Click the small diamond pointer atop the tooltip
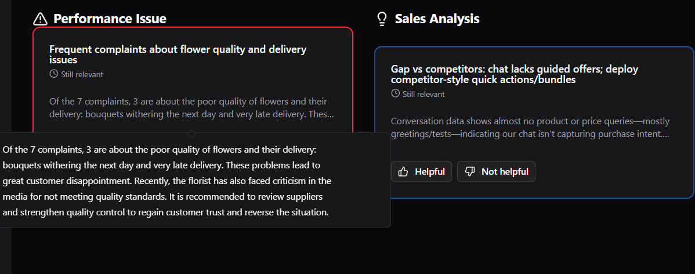Viewport: 695px width, 274px height. tap(191, 134)
